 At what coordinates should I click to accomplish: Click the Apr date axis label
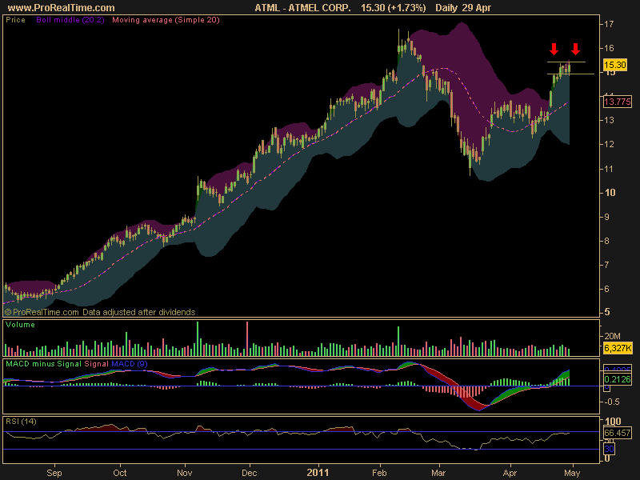coord(510,473)
